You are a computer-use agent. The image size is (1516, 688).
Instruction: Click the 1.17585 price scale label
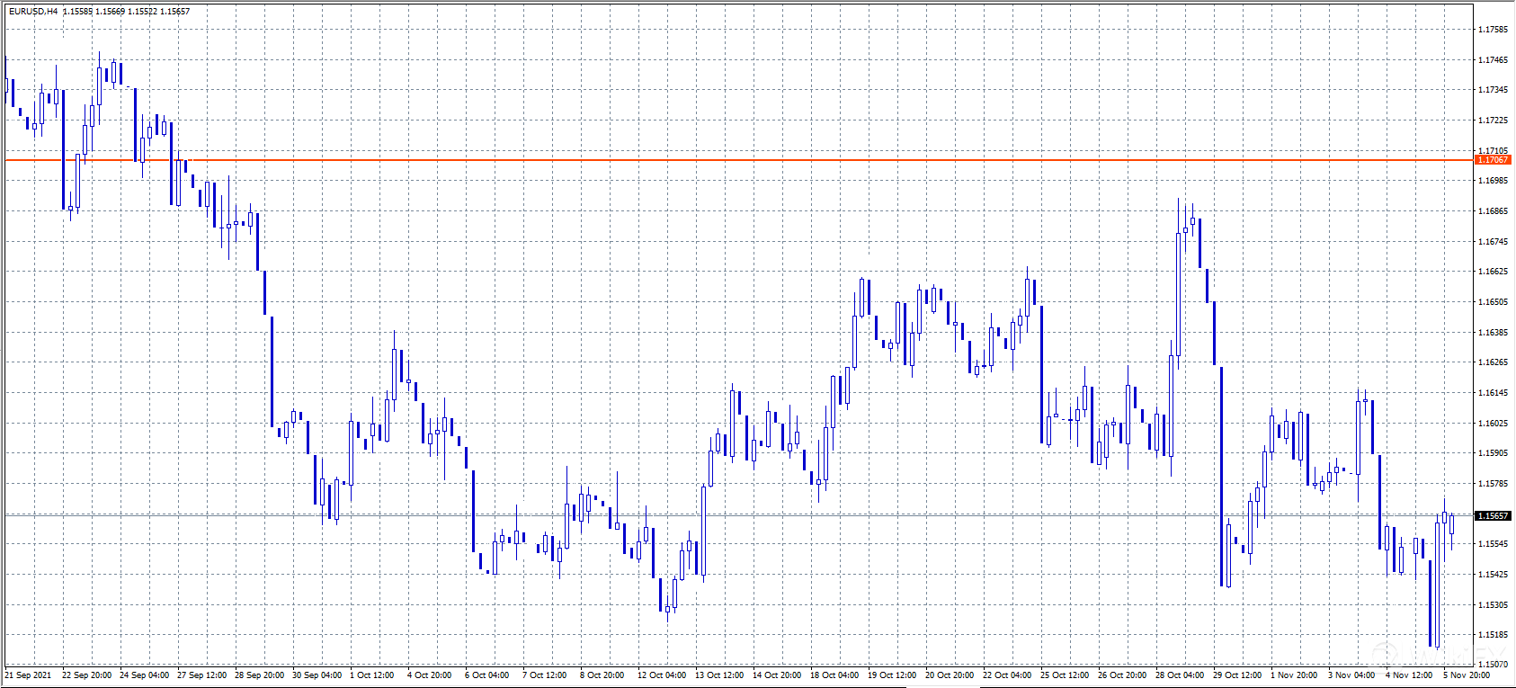click(x=1493, y=30)
